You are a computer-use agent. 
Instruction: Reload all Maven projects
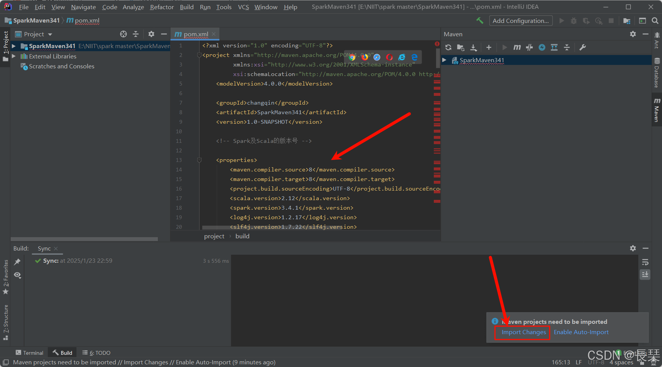pos(448,47)
